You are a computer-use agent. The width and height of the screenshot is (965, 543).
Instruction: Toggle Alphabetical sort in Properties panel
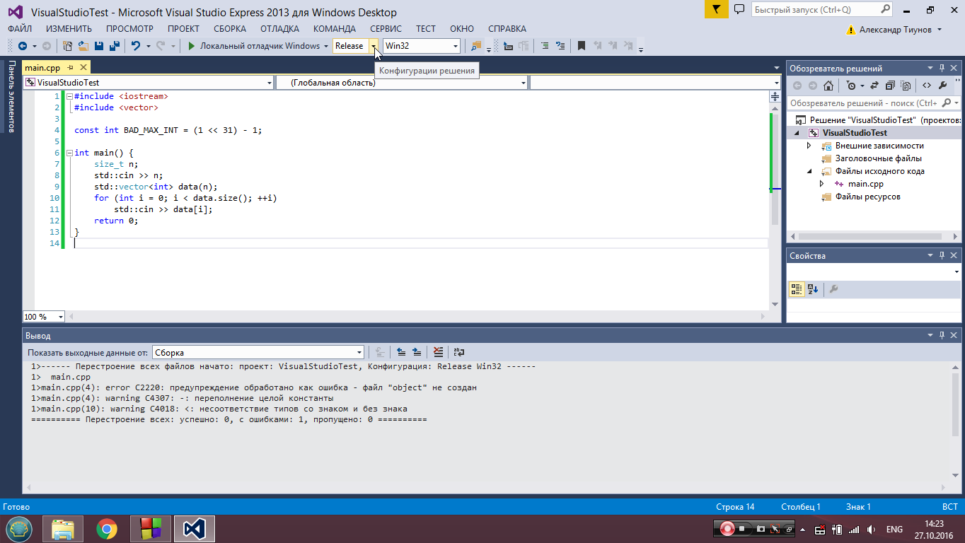coord(813,289)
